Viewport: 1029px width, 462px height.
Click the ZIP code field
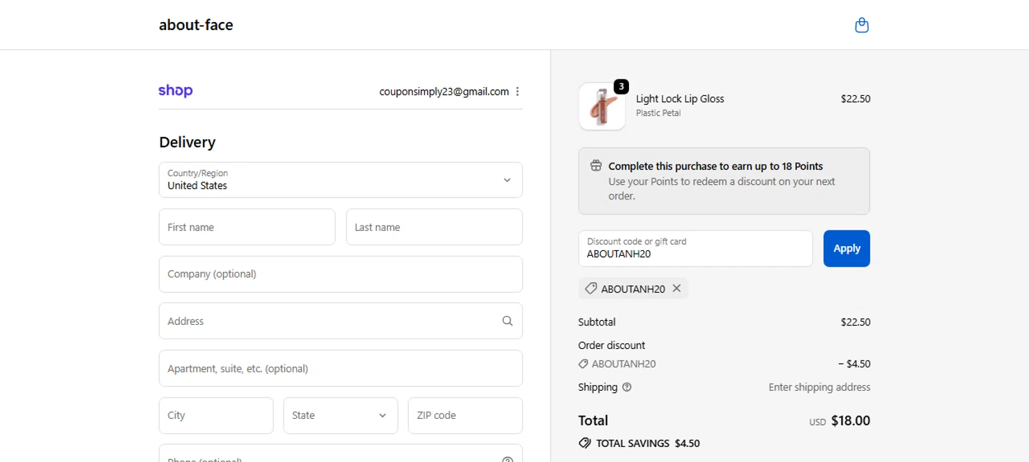pos(465,415)
